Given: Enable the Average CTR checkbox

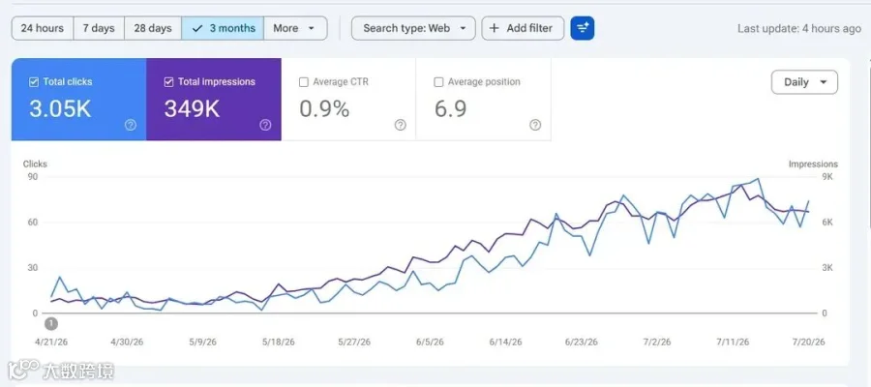Looking at the screenshot, I should (x=304, y=82).
